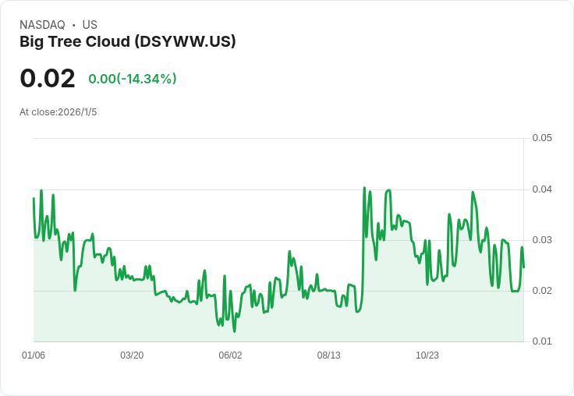The image size is (574, 396).
Task: Click the Big Tree Cloud (DSYWW.US) title
Action: point(127,41)
